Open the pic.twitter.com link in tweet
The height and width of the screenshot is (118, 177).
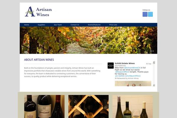point(128,76)
